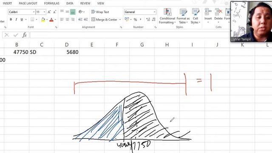Select the cell containing SD

pos(42,52)
